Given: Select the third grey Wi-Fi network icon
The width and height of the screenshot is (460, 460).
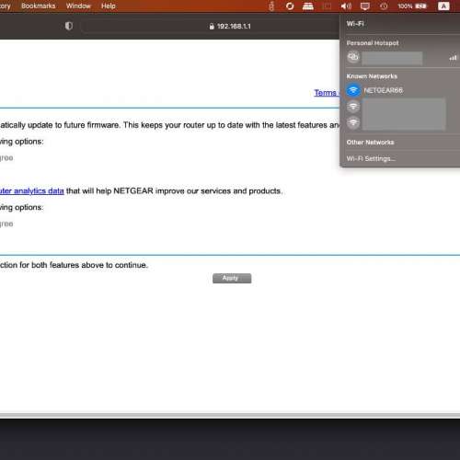Looking at the screenshot, I should (x=353, y=123).
